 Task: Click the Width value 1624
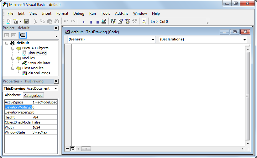tap(45, 127)
